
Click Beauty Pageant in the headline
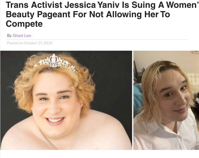[x=38, y=15]
